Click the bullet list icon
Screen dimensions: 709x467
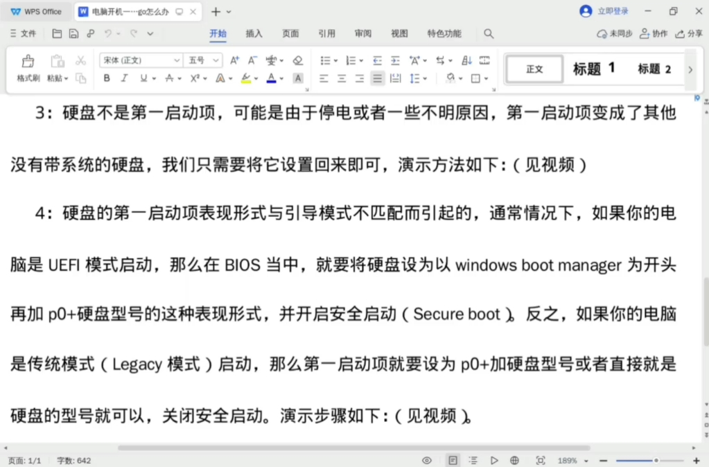click(325, 60)
